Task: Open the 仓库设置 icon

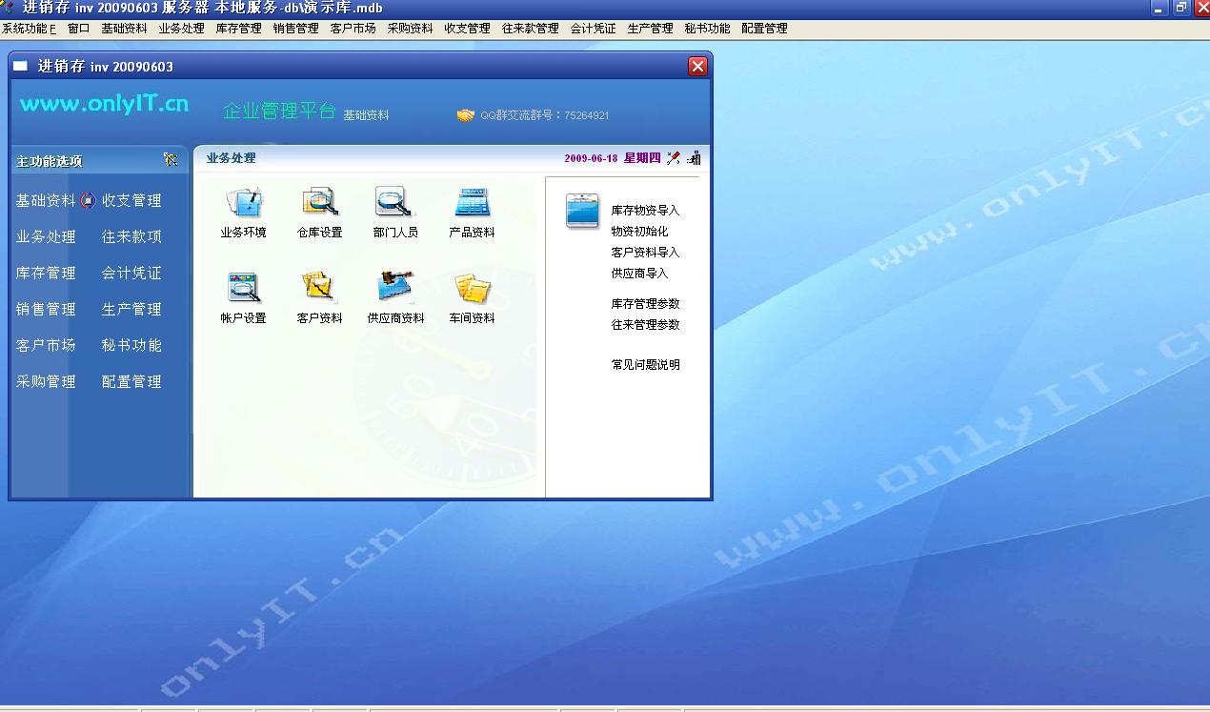Action: (x=319, y=202)
